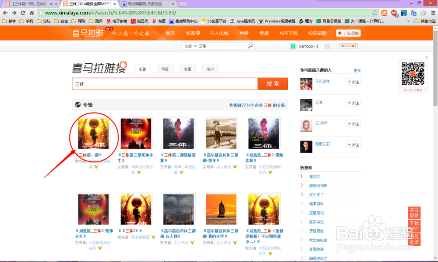The image size is (438, 262).
Task: Click the browser forward arrow
Action: 14,13
